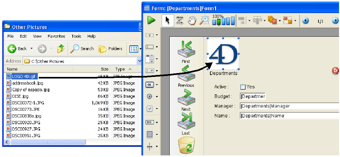Image resolution: width=340 pixels, height=157 pixels.
Task: Select the field input object tool
Action: pyautogui.click(x=150, y=47)
